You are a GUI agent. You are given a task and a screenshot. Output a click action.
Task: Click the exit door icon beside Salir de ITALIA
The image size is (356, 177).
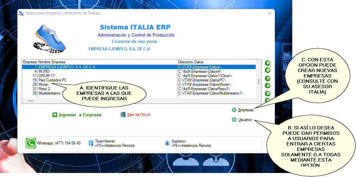point(123,115)
